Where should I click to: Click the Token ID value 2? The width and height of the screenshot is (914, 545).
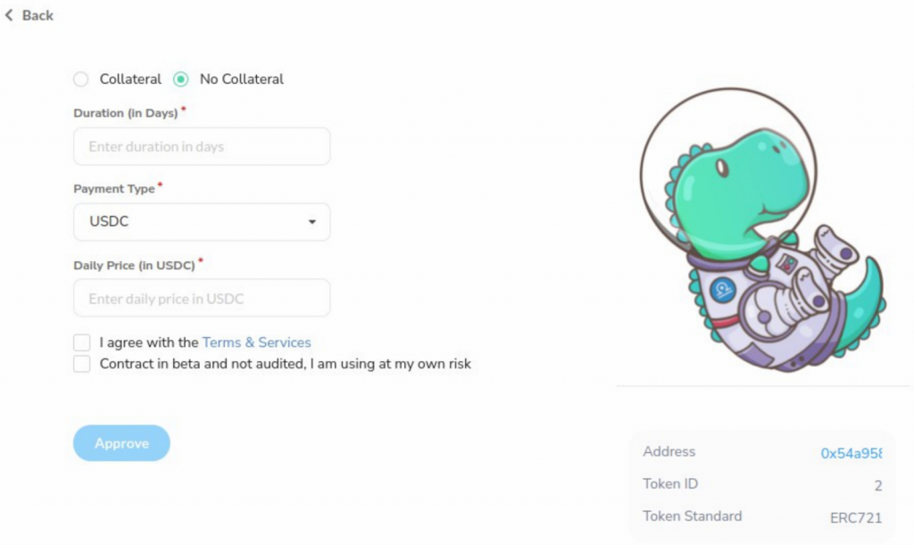point(878,485)
